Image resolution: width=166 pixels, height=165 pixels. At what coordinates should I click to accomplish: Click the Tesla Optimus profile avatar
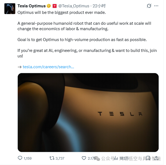(10, 9)
